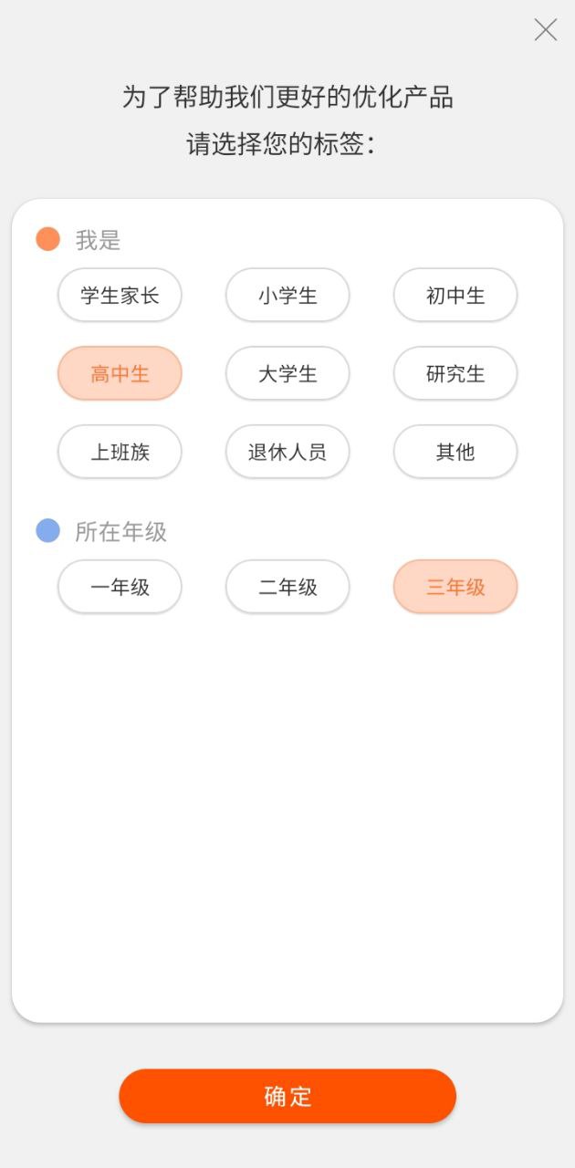Select the 退休人员 option
This screenshot has width=575, height=1168.
click(x=287, y=453)
